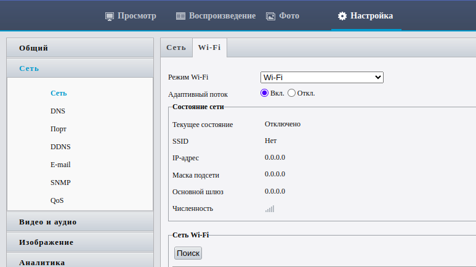Enable adaptive stream with Вкл. radio
Screen dimensions: 476x267
(x=264, y=92)
